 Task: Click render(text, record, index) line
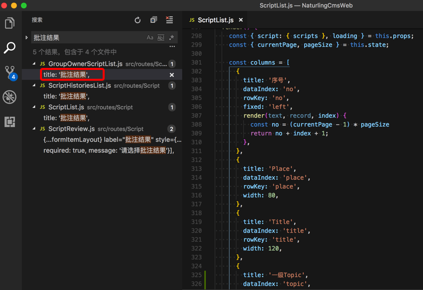(x=295, y=116)
